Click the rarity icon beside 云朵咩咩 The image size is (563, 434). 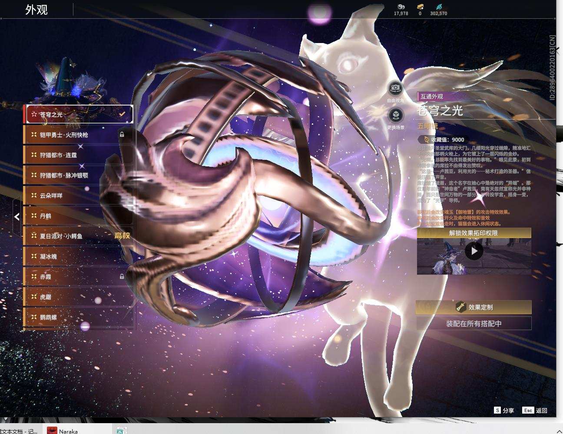coord(33,195)
